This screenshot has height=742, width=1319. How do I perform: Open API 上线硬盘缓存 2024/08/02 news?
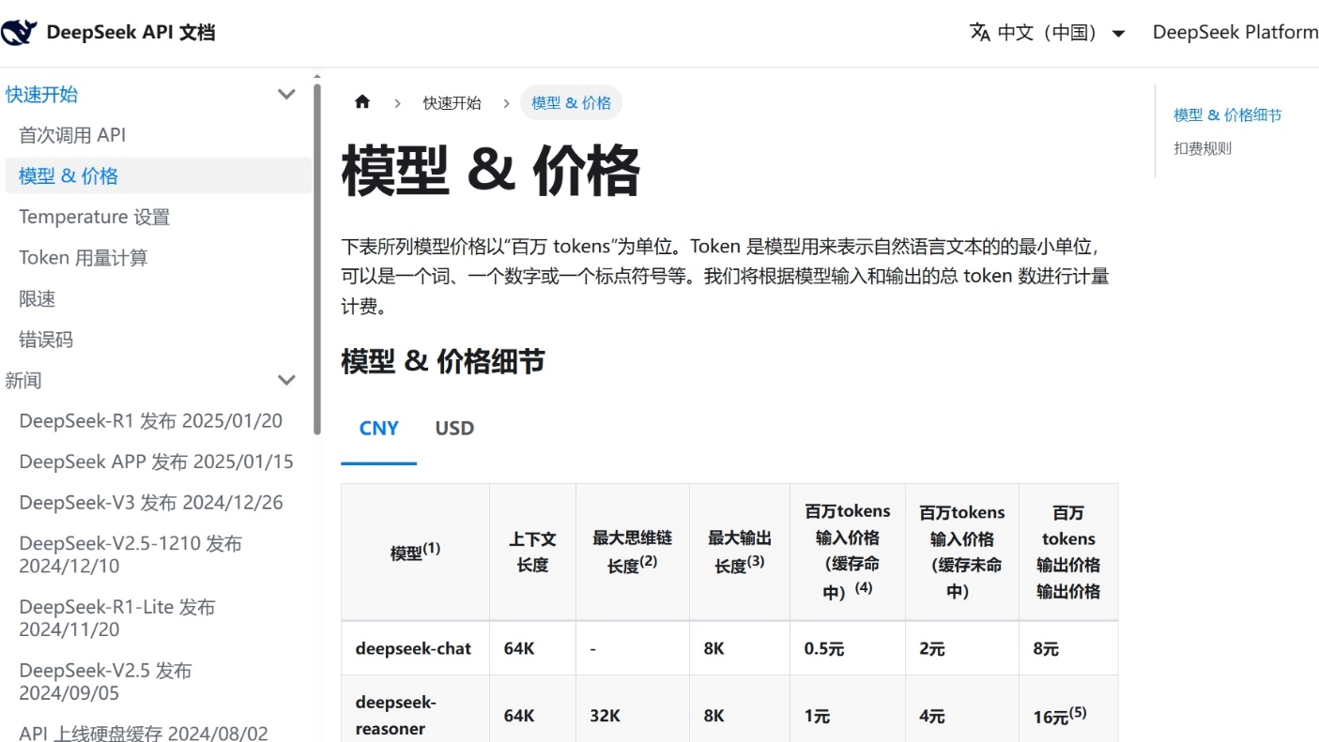[144, 733]
